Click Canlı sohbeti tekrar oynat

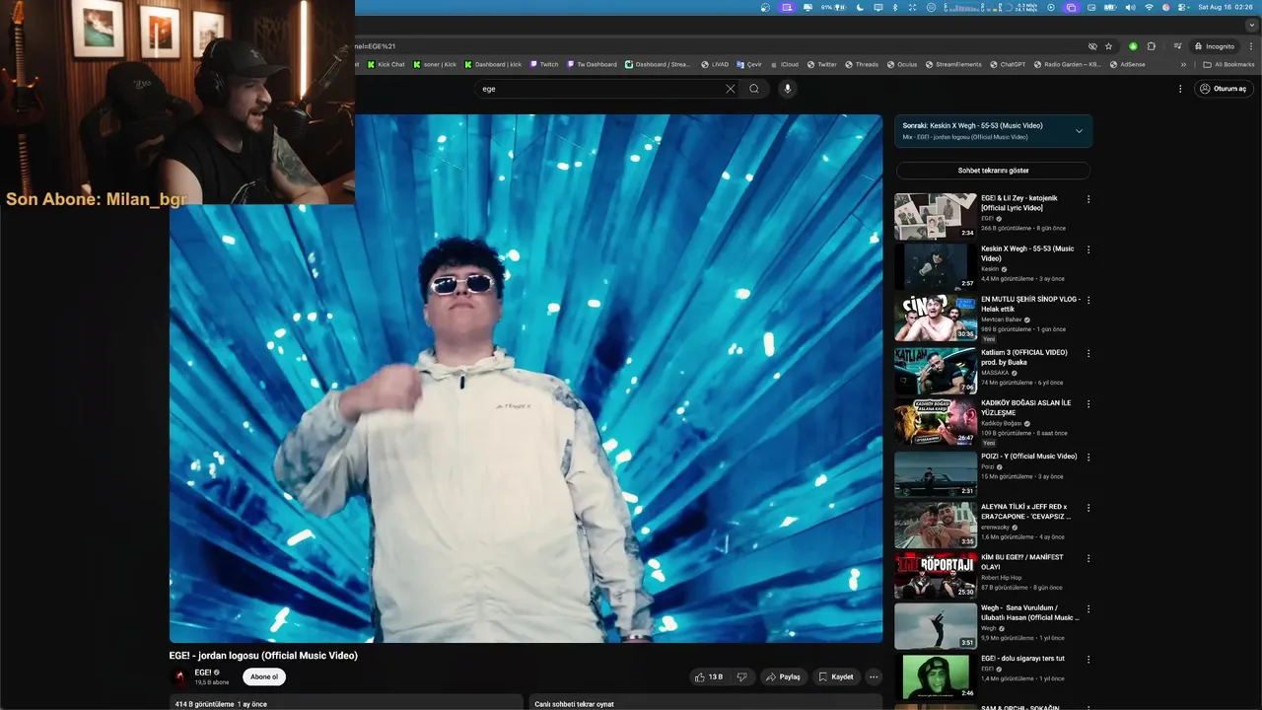[x=575, y=704]
